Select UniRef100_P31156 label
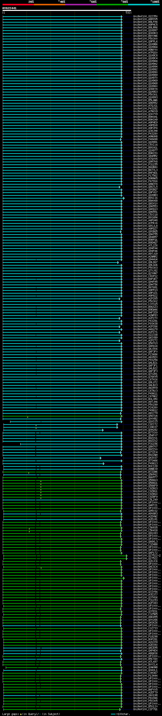This screenshot has width=162, height=716. click(x=145, y=444)
